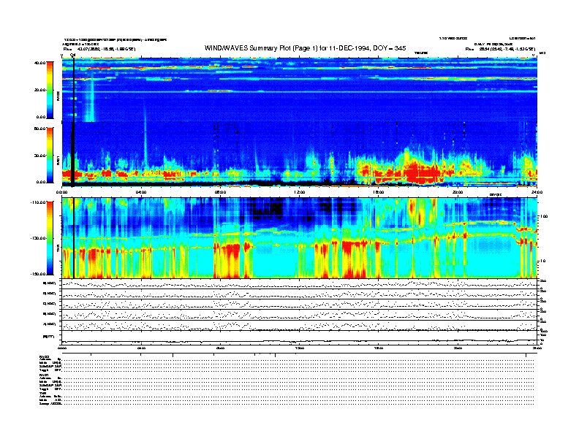The width and height of the screenshot is (579, 447).
Task: Click the RAD2 color scale bar
Action: tap(50, 90)
